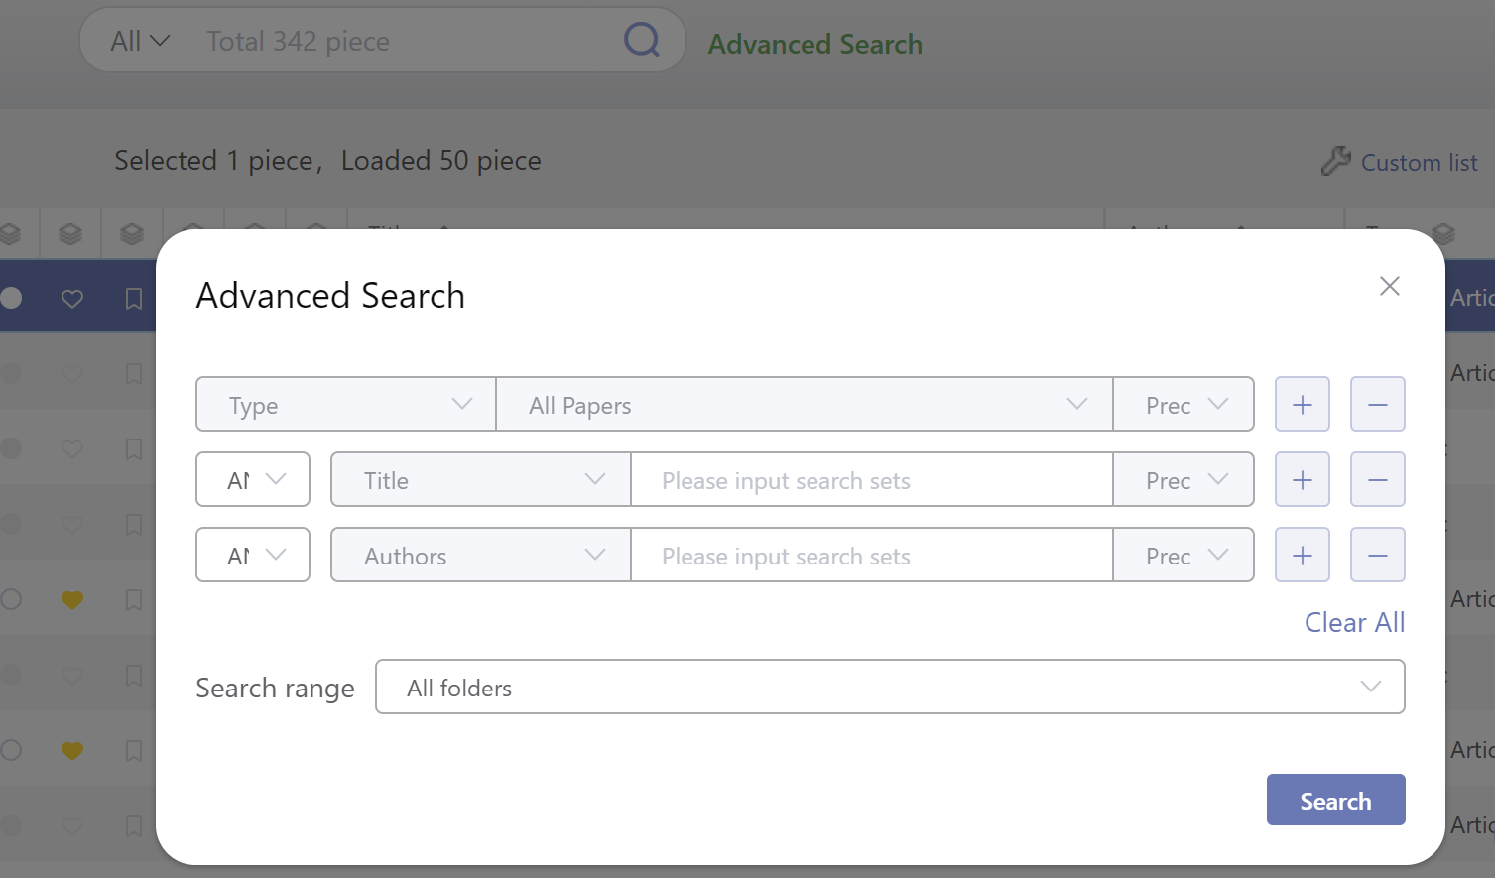The height and width of the screenshot is (878, 1495).
Task: Add a condition after the Type row
Action: 1302,404
